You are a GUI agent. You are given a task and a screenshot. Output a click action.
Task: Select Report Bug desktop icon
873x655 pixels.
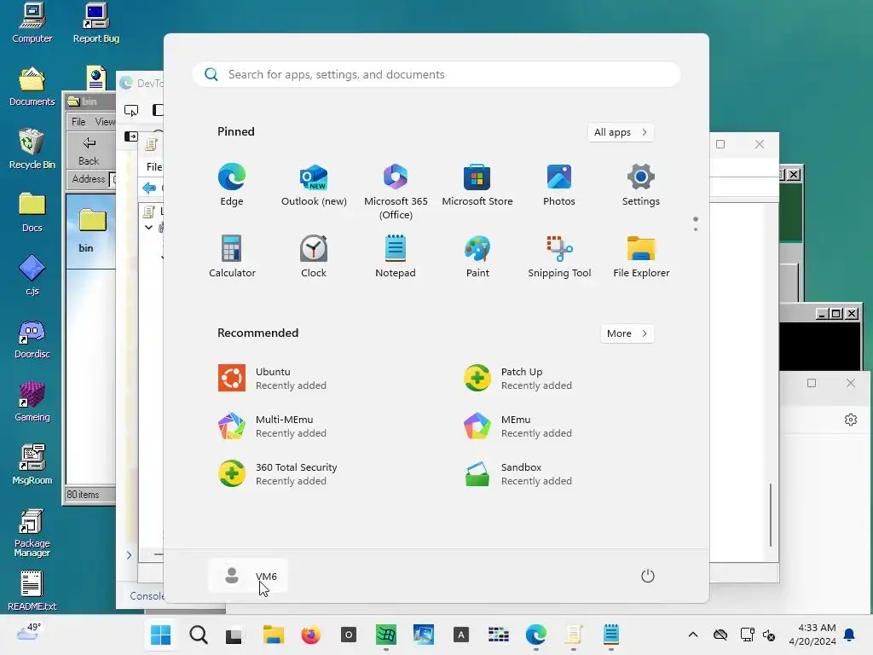[95, 23]
